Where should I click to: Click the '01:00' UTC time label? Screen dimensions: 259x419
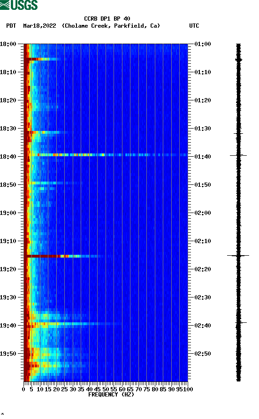(203, 44)
